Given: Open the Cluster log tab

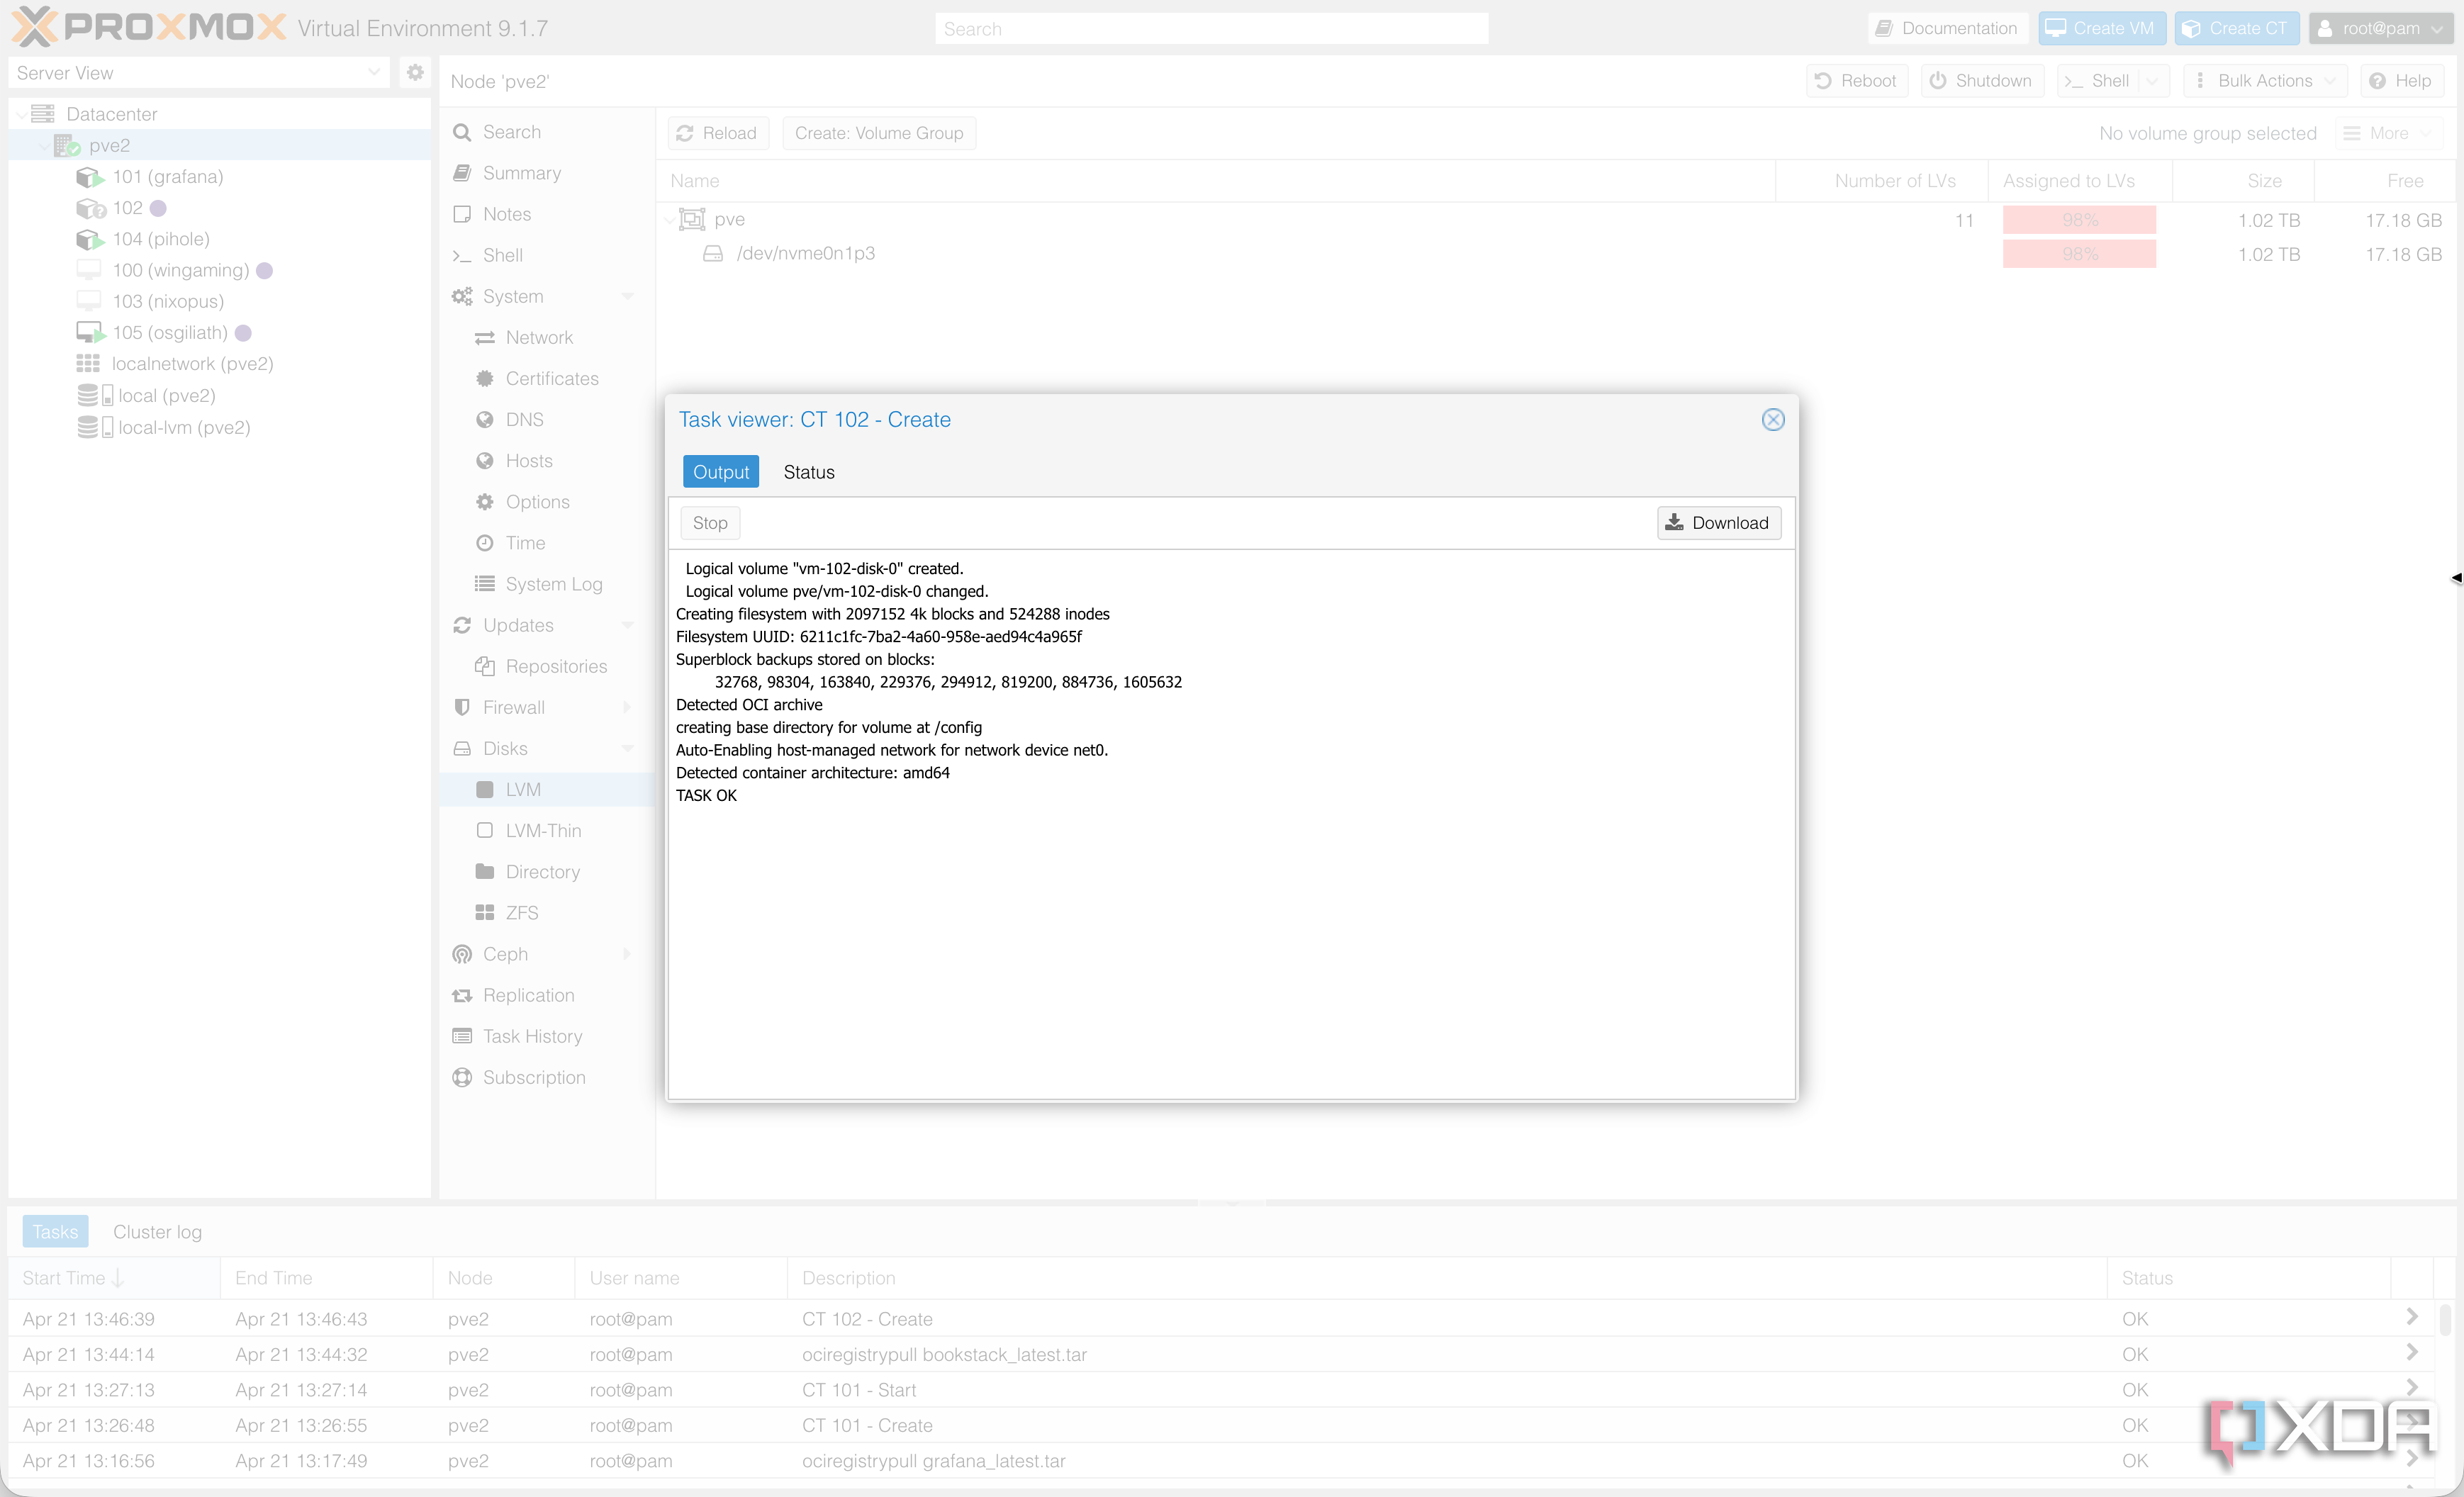Looking at the screenshot, I should tap(157, 1232).
